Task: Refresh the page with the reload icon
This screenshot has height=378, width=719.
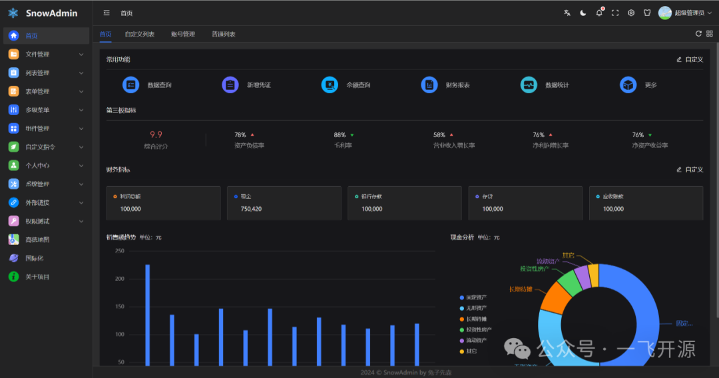Action: tap(698, 34)
